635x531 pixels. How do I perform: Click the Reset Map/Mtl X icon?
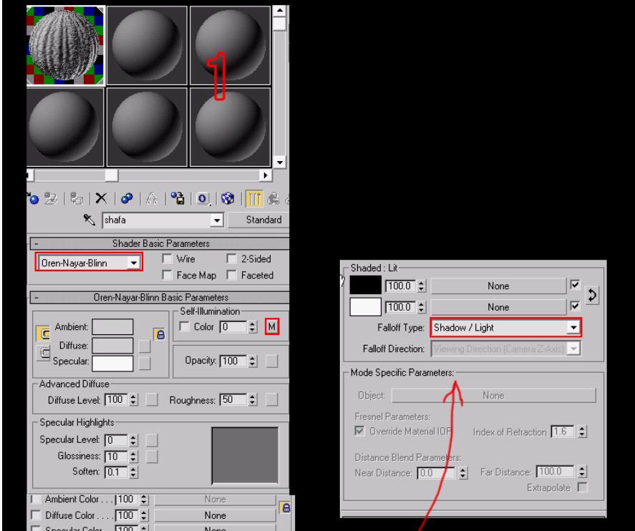coord(101,198)
